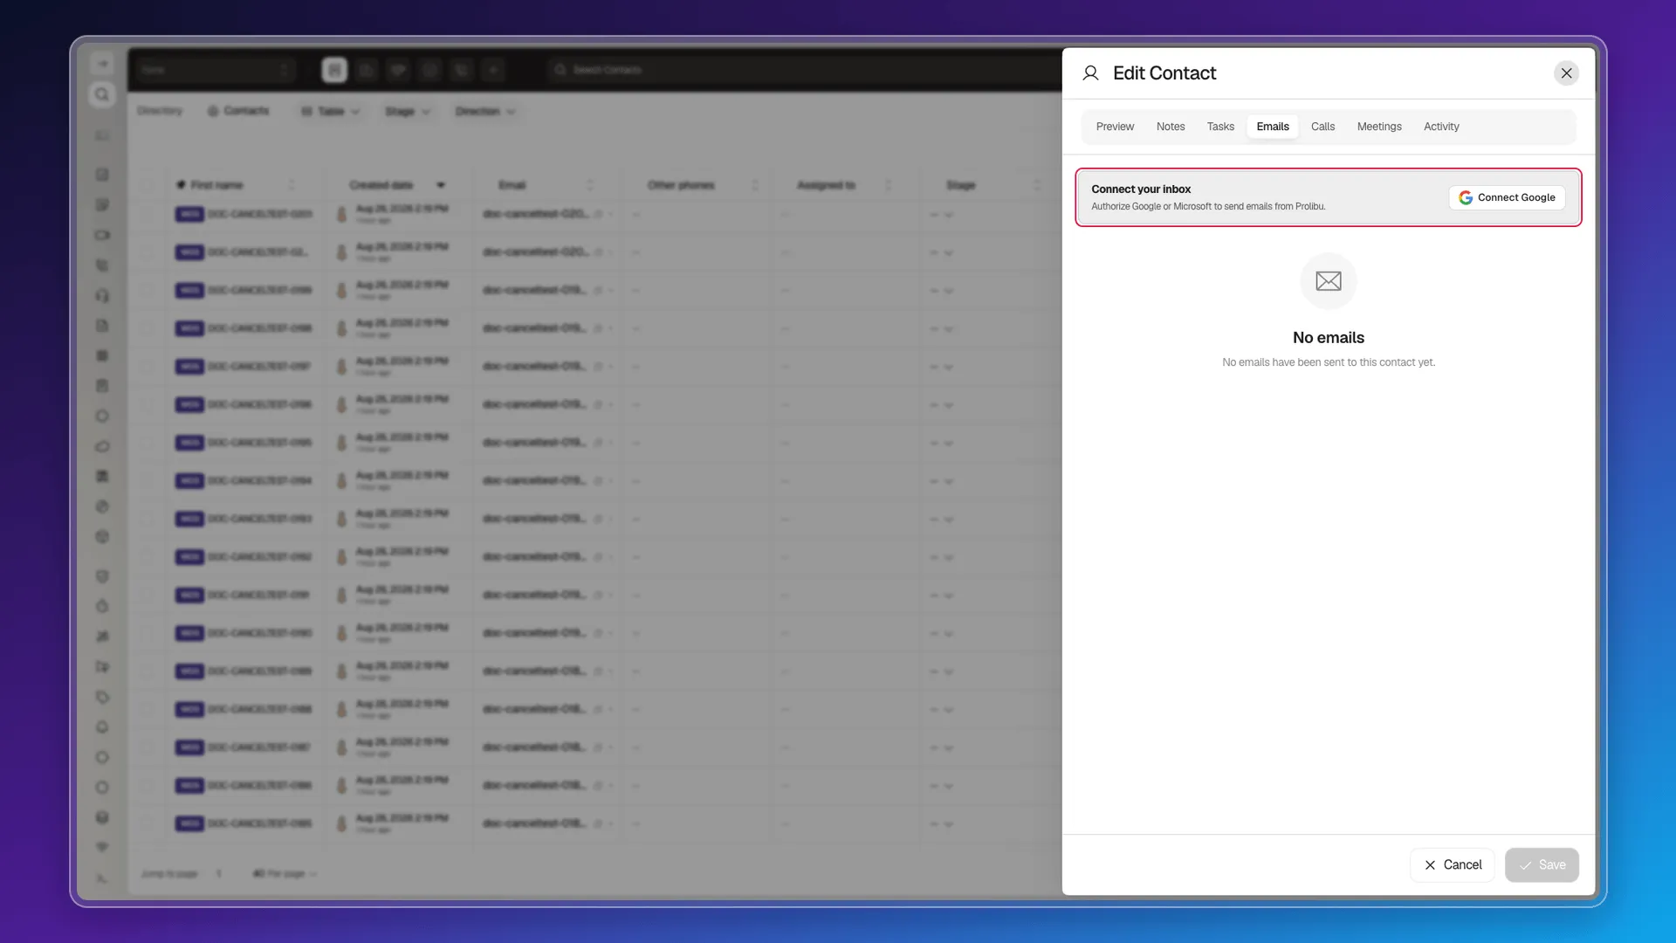This screenshot has width=1676, height=943.
Task: Go to the Calls tab
Action: [1322, 127]
